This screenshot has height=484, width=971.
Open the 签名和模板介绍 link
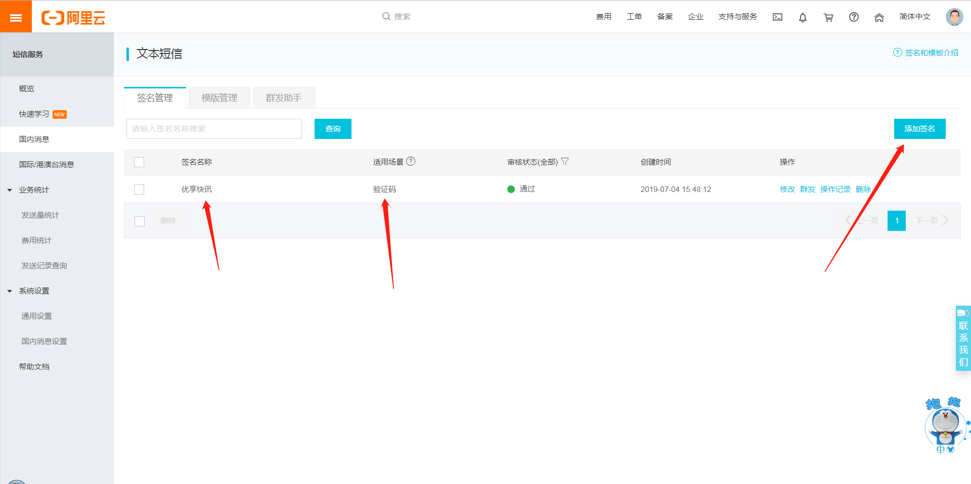(931, 53)
